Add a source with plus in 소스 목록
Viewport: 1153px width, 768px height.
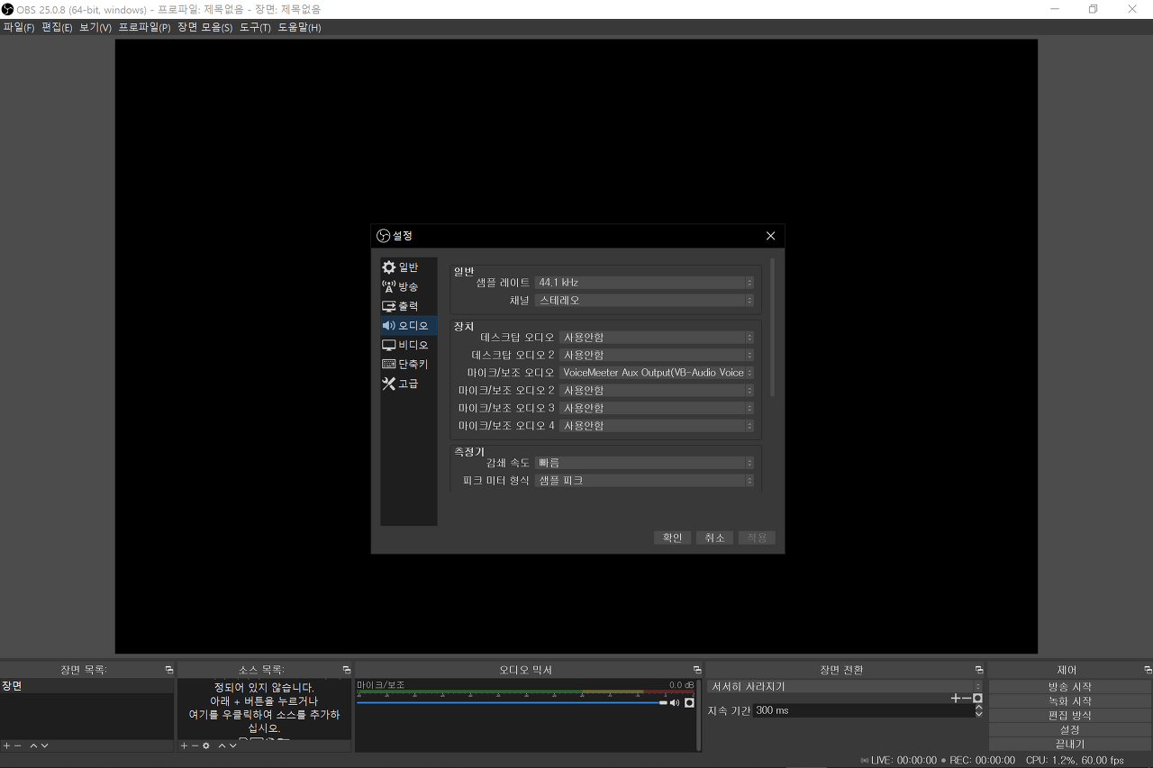click(184, 745)
